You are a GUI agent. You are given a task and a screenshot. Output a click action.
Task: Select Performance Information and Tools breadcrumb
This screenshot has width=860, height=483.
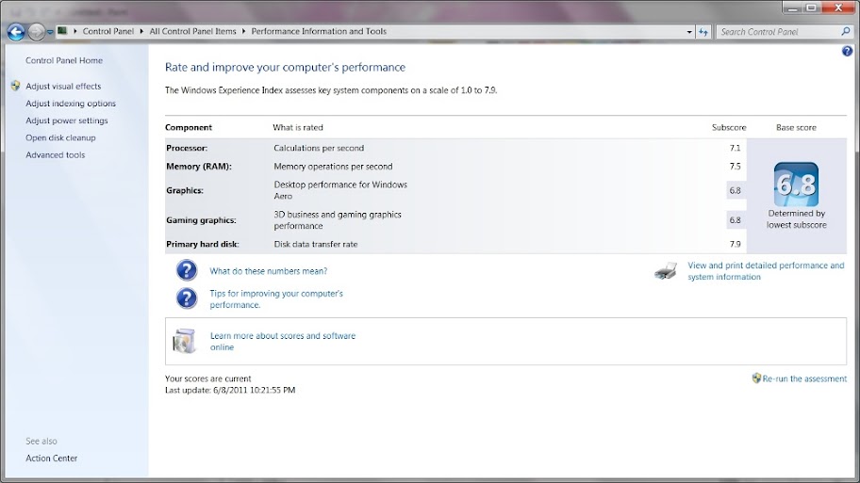[319, 31]
